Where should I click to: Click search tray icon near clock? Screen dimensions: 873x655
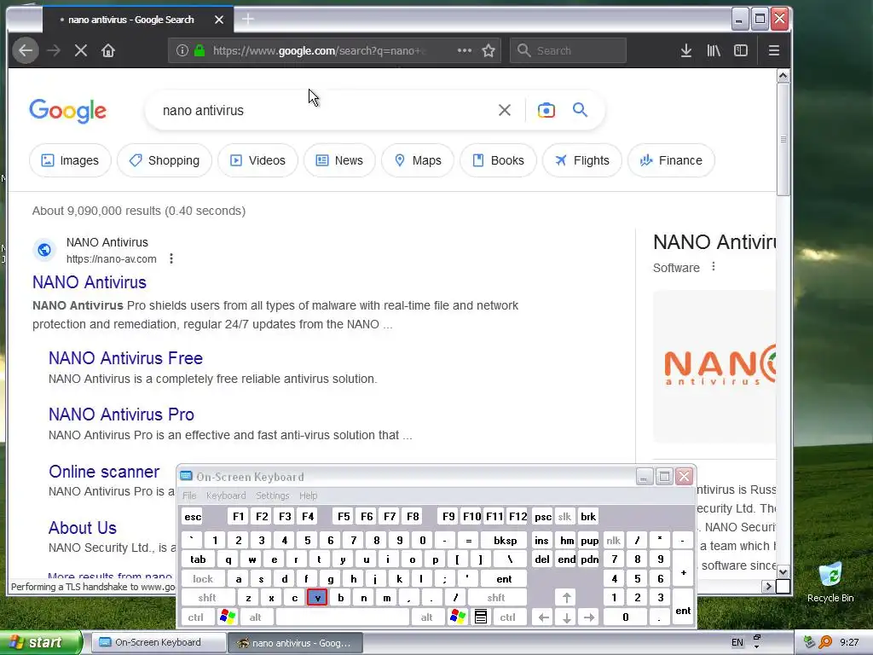click(825, 642)
